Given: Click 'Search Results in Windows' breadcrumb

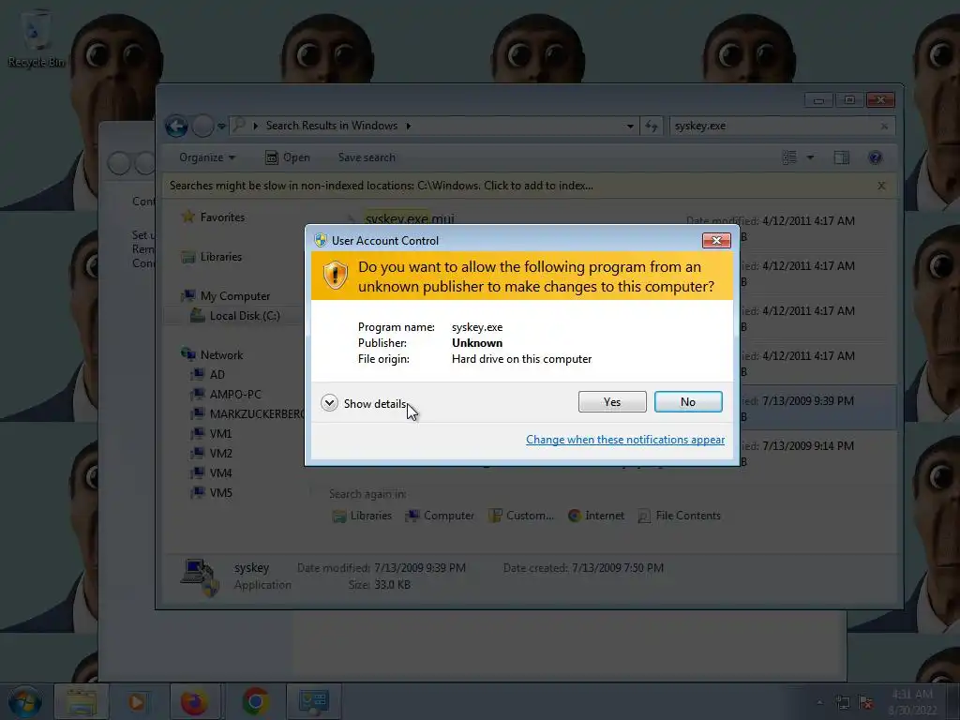Looking at the screenshot, I should click(x=331, y=126).
